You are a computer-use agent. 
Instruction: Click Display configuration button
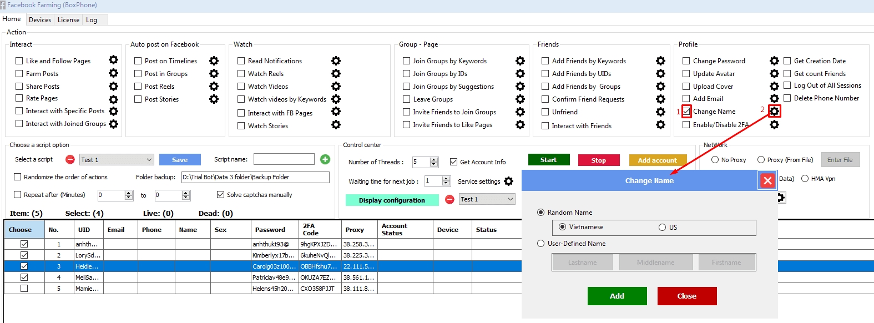(x=392, y=200)
